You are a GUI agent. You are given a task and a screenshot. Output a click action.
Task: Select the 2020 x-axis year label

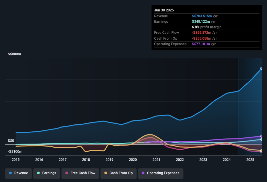(133, 160)
